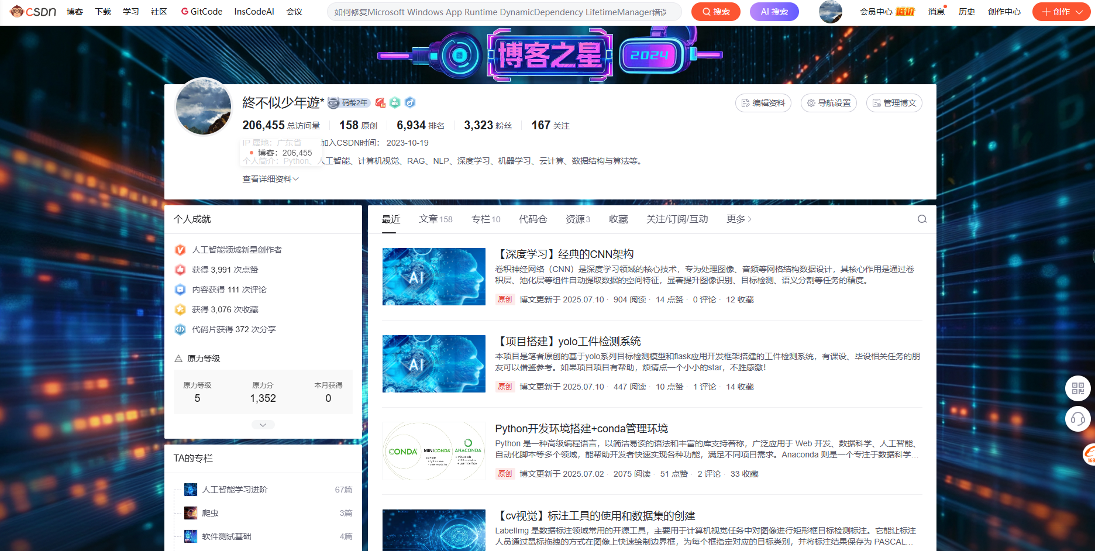
Task: Open article 【项目搭建】yolo工件检测系统
Action: pos(568,342)
